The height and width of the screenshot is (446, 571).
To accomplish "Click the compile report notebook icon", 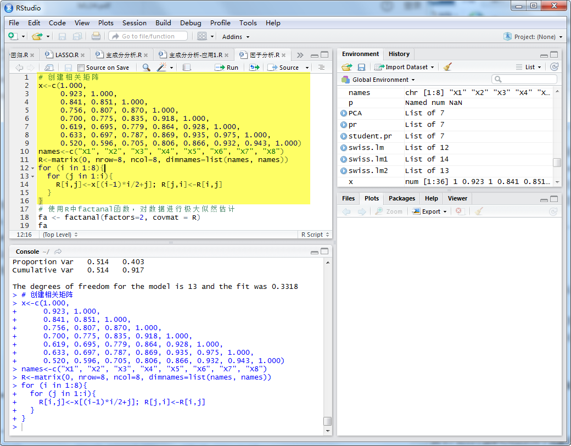I will 187,68.
